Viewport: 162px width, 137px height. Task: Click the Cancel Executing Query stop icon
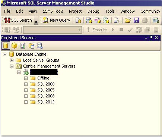coord(121,29)
